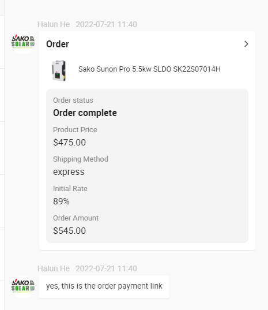This screenshot has height=310, width=268.
Task: Click the 89% initial rate value
Action: [x=61, y=201]
